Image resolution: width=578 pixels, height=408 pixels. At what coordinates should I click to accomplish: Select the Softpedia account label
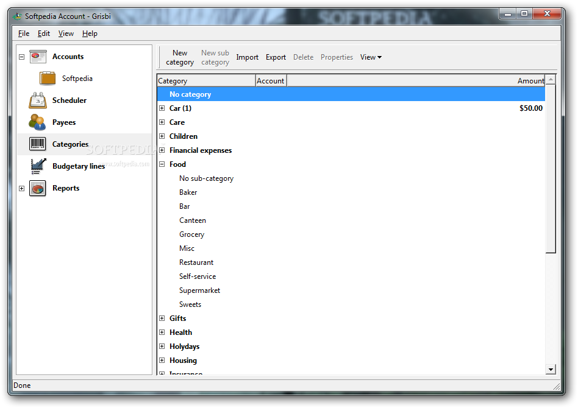tap(77, 79)
